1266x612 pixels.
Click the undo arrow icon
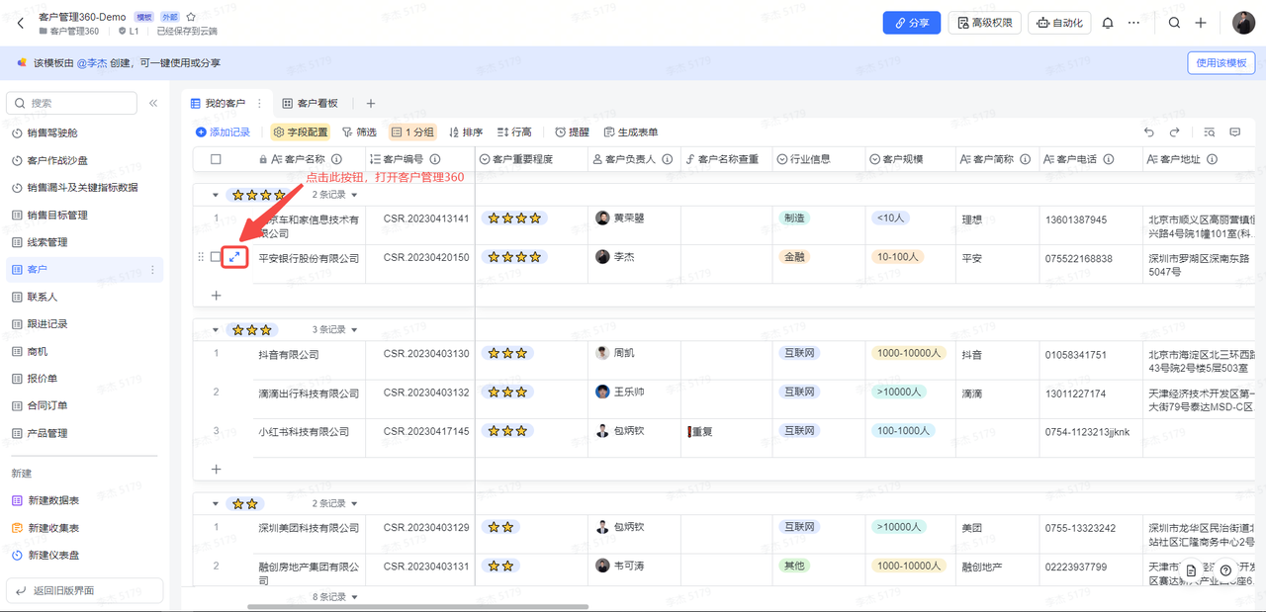[1148, 131]
